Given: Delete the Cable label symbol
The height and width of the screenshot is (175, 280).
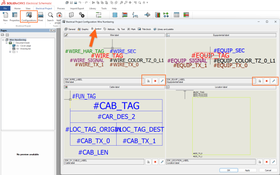Looking at the screenshot, I should click(155, 162).
